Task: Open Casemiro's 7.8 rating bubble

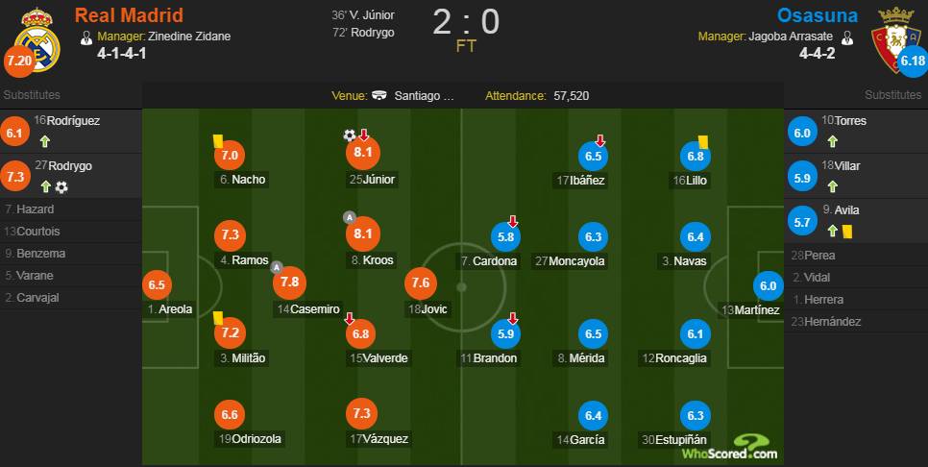Action: (289, 283)
